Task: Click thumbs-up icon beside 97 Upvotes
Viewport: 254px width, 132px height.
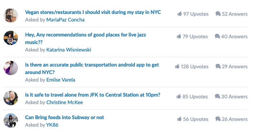Action: (x=179, y=14)
